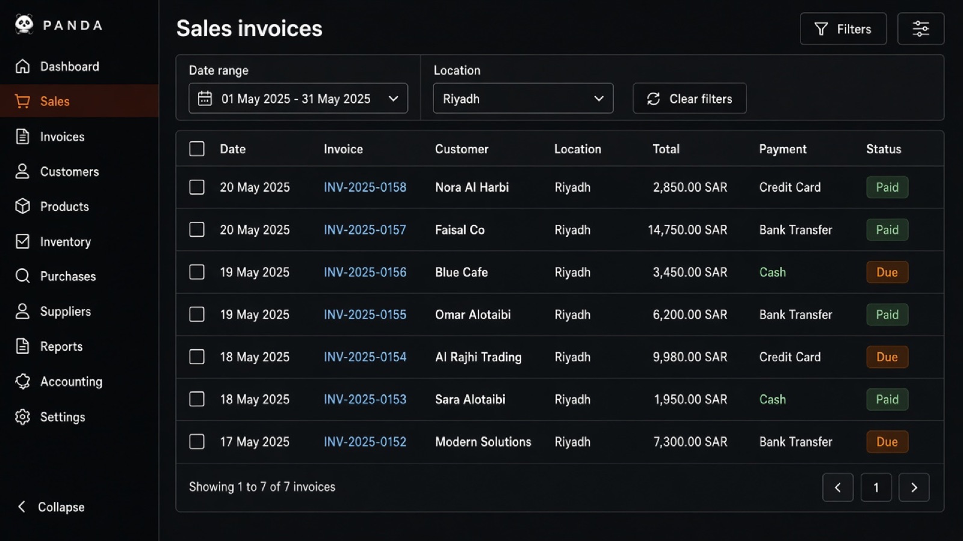
Task: Click the Panda logo icon
Action: 24,24
